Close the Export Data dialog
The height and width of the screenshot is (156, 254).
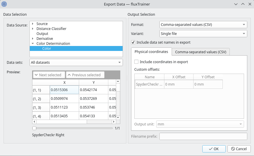[250, 4]
